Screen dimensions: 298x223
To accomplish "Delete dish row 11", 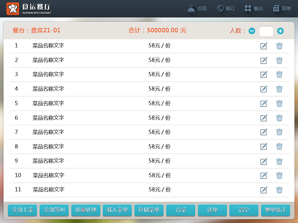I will (x=279, y=190).
